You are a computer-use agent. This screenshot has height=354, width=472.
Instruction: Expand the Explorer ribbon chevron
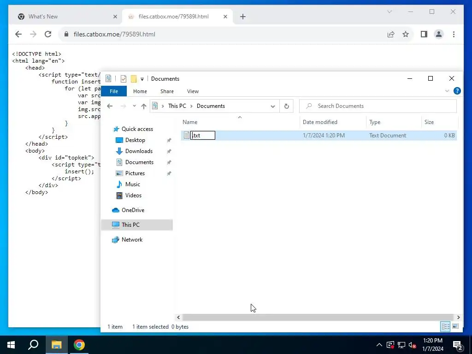(447, 91)
